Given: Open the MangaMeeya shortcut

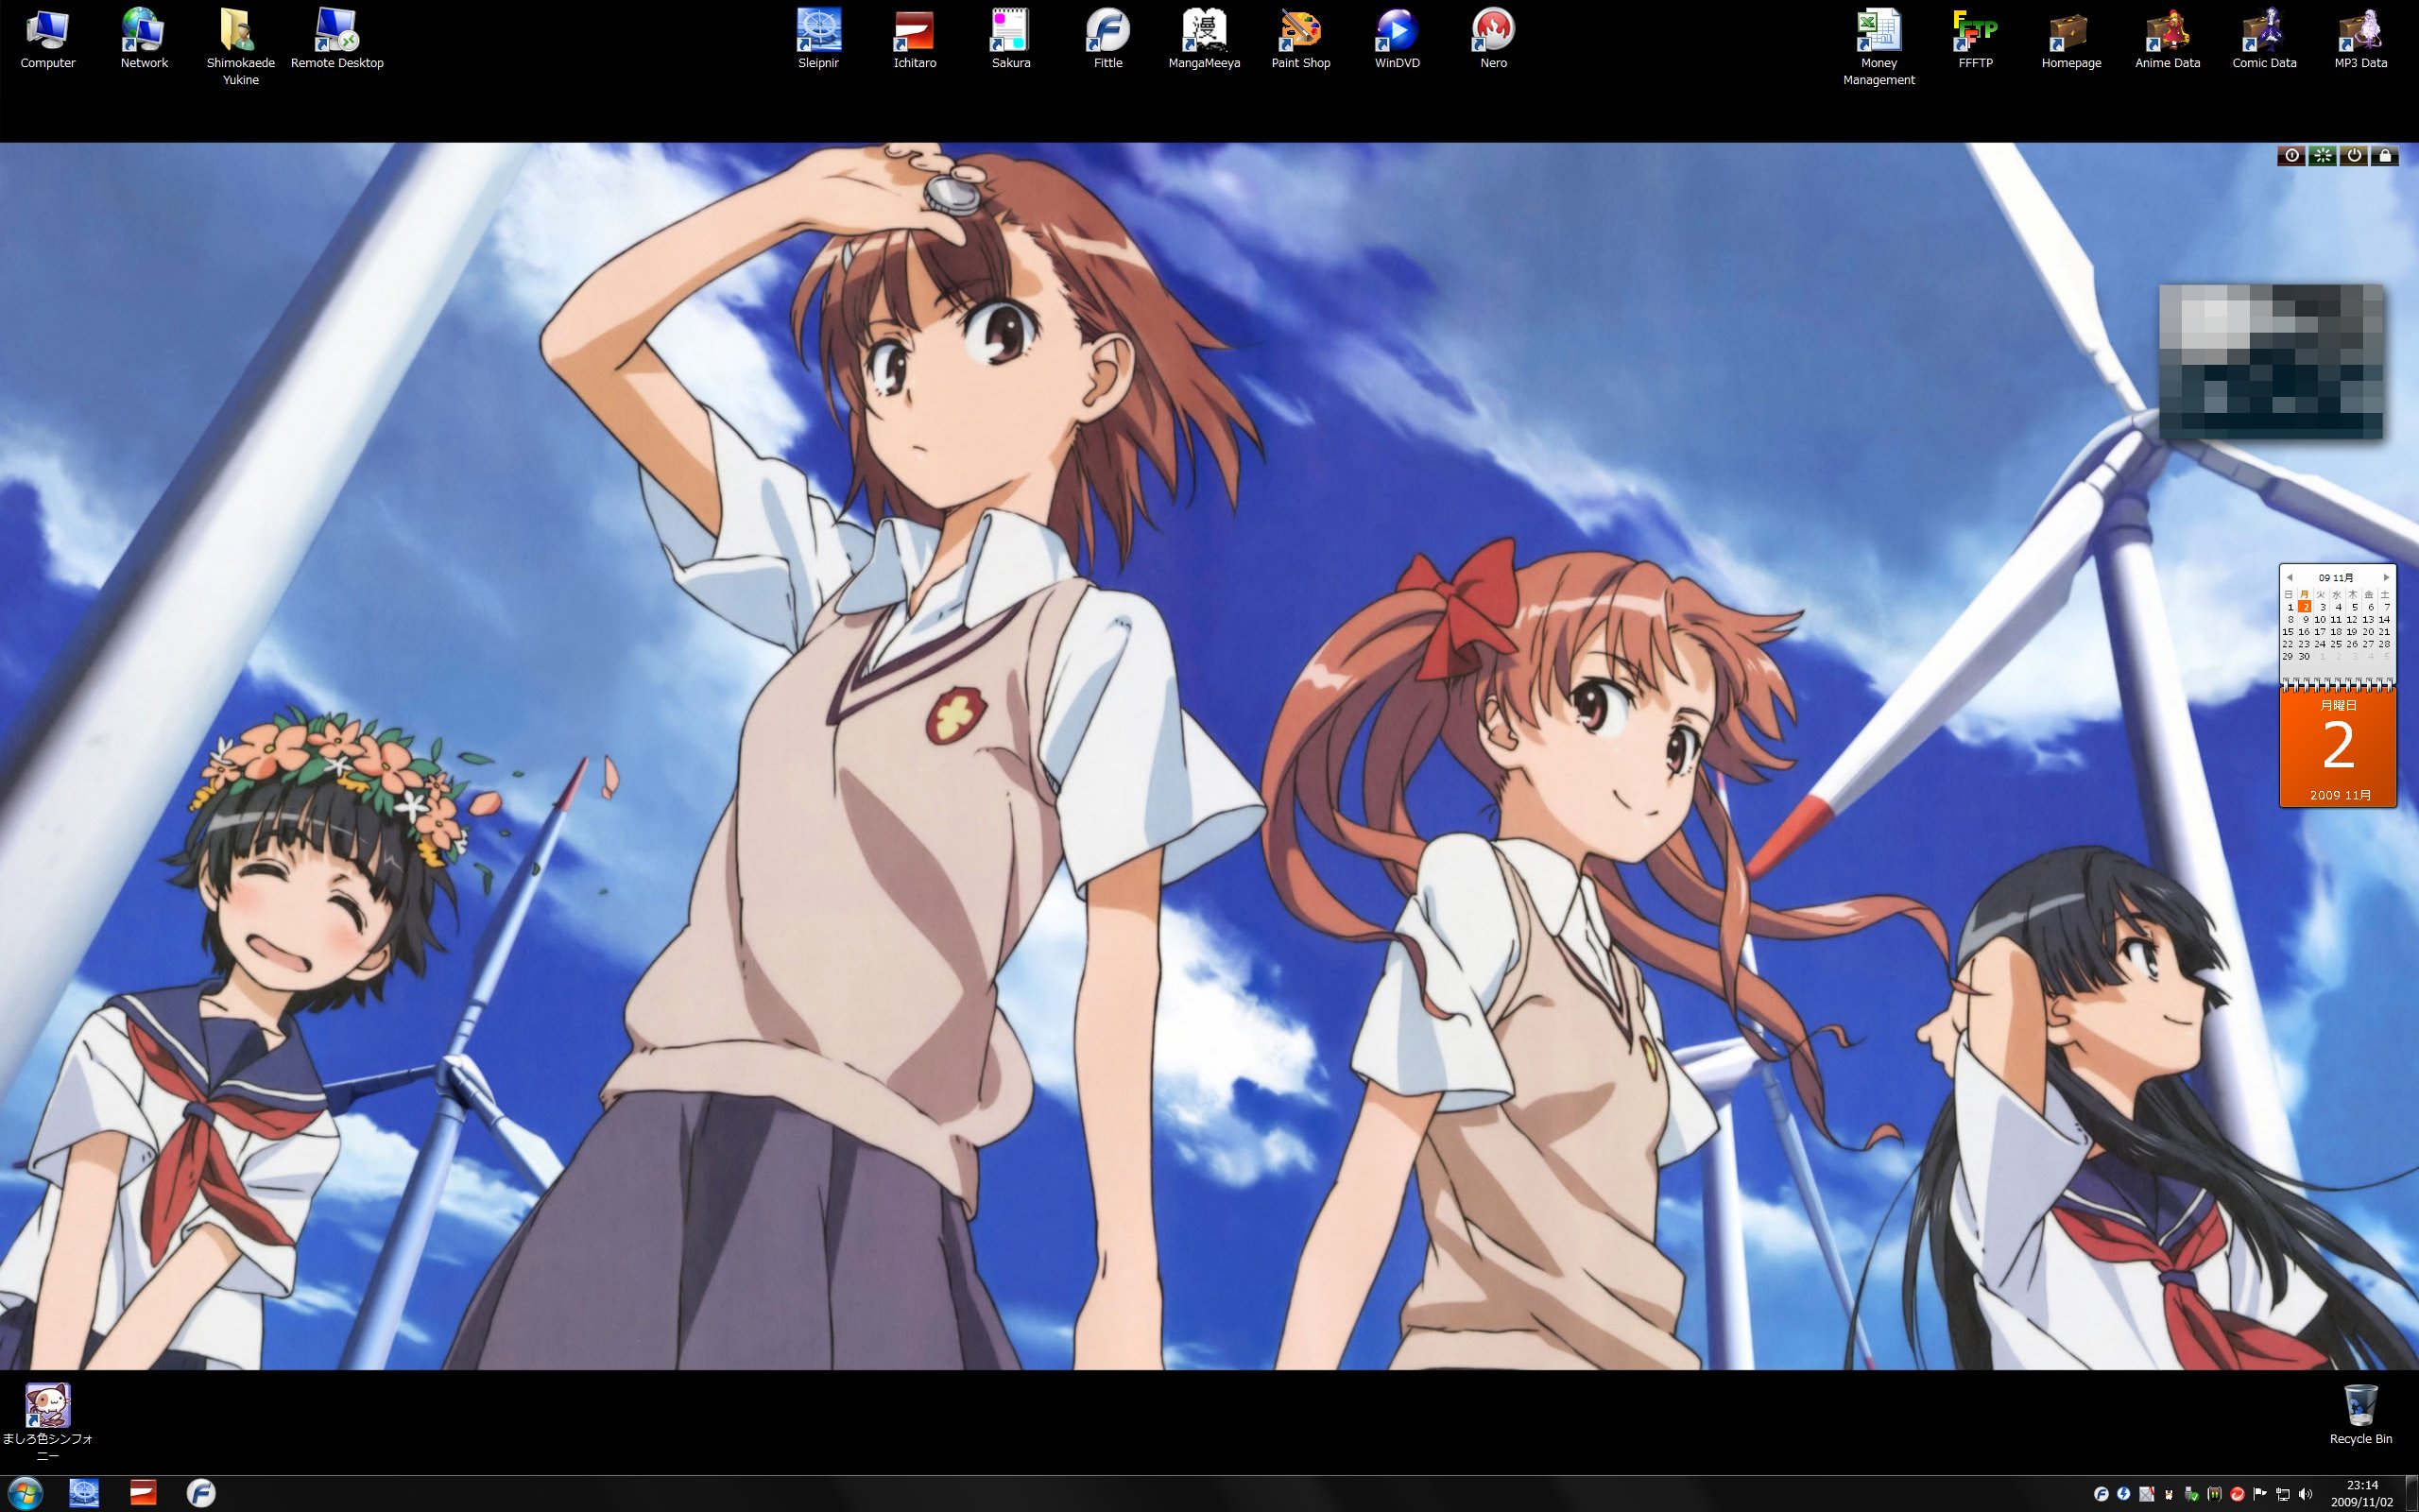Looking at the screenshot, I should click(1204, 40).
